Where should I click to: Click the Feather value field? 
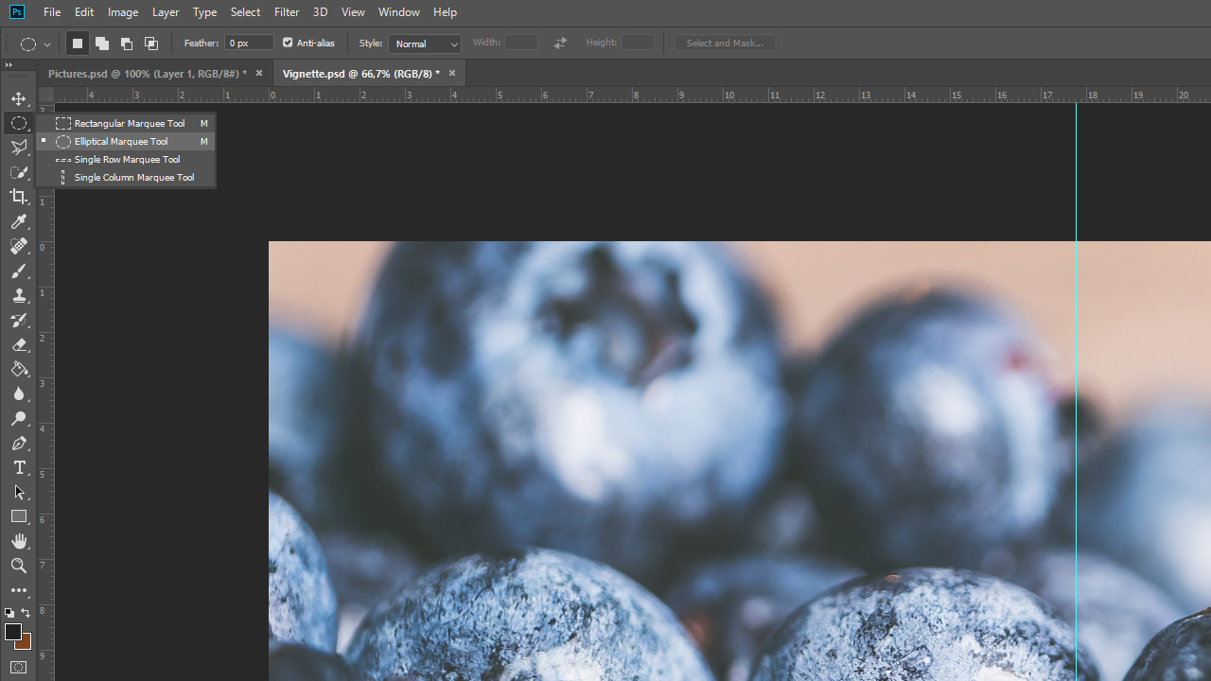[x=249, y=44]
